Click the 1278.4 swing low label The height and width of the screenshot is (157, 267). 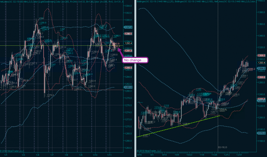50,95
